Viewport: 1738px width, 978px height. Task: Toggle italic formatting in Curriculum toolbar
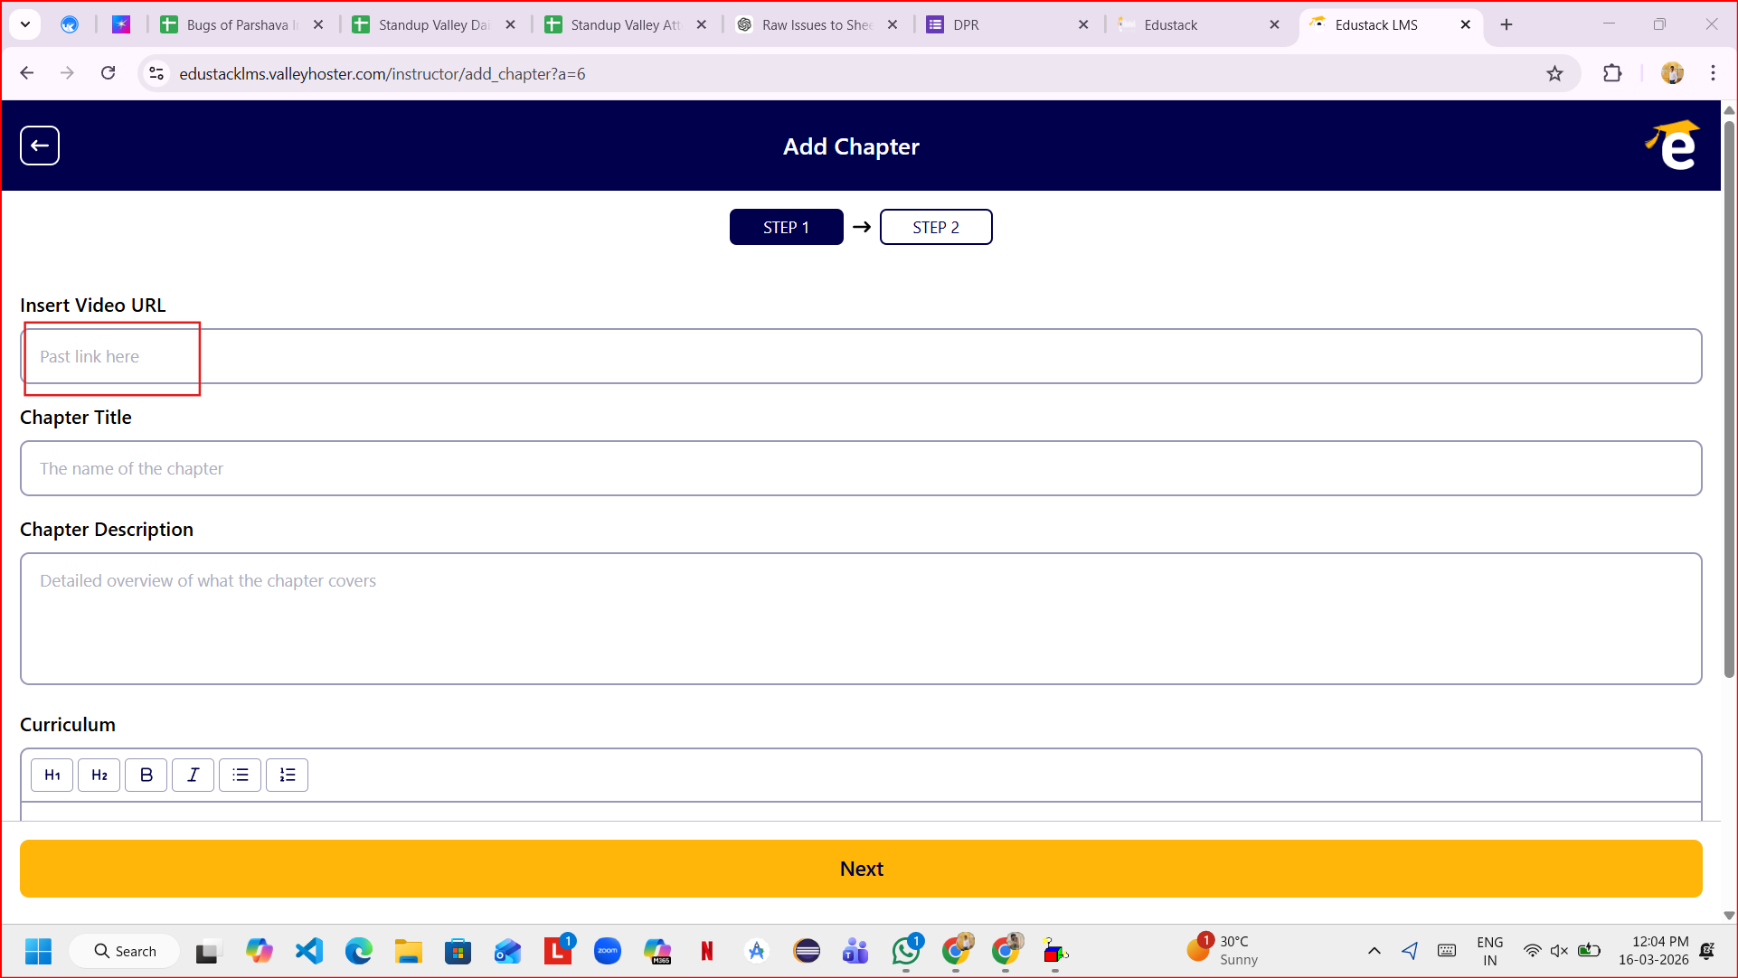[x=194, y=775]
